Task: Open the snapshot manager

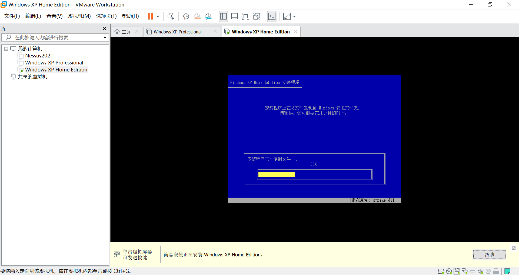Action: (208, 16)
